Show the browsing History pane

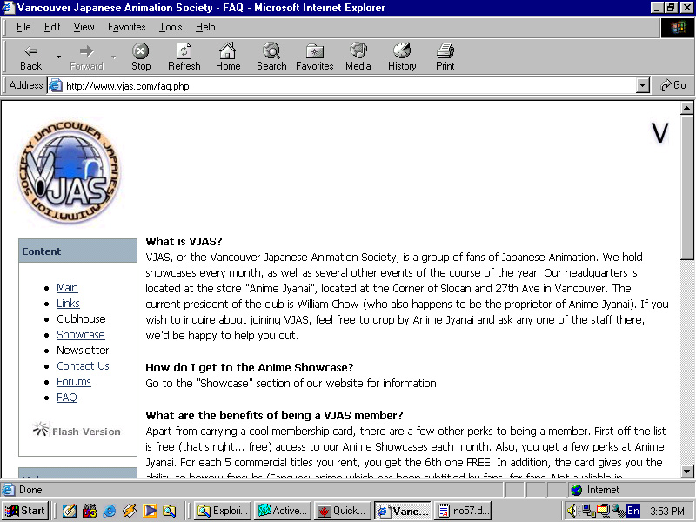402,57
